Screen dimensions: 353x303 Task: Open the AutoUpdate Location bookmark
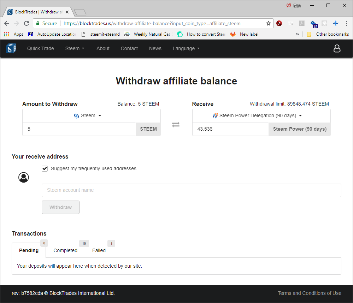pos(52,34)
